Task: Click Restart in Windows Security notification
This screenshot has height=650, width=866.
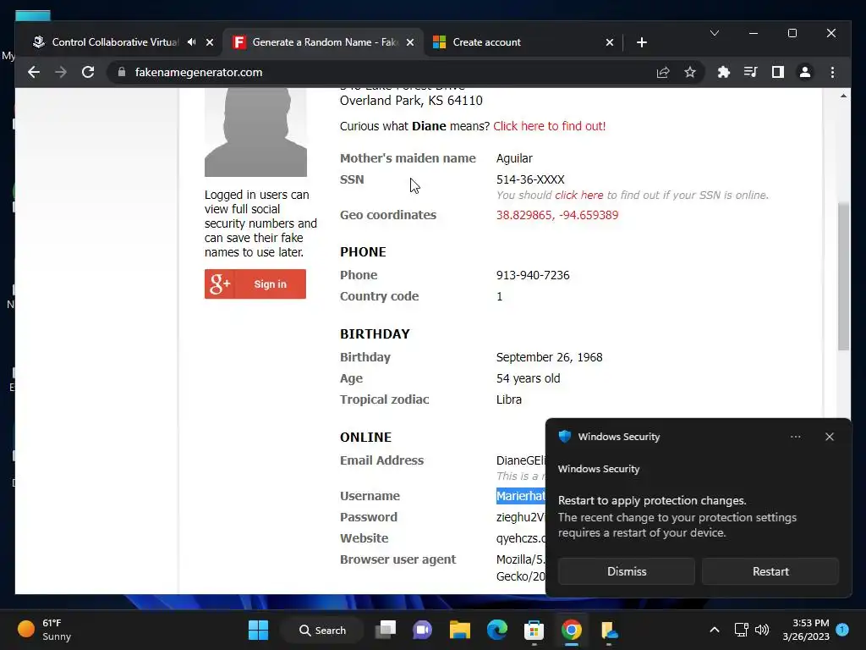Action: (x=770, y=571)
